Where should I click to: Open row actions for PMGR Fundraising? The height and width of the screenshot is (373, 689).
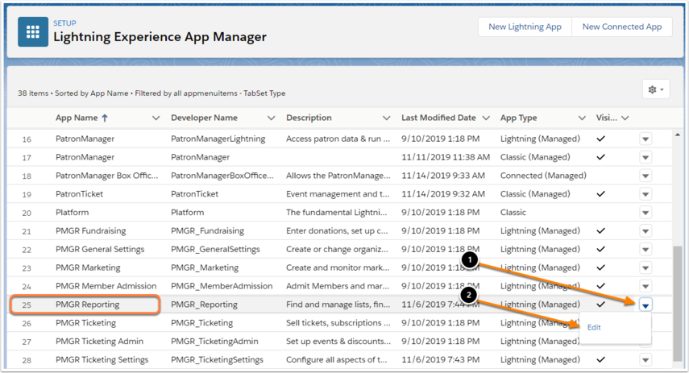point(645,231)
